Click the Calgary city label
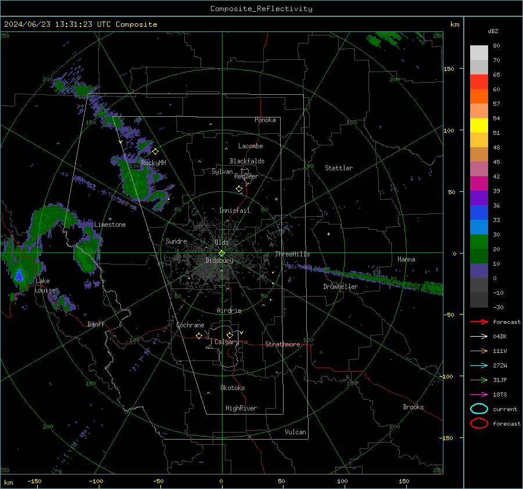Screen dimensions: 523x489 click(x=227, y=342)
